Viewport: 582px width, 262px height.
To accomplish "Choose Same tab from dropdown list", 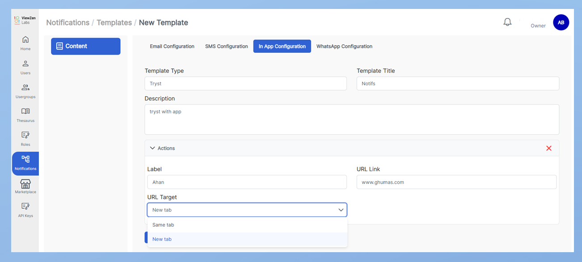I will [x=163, y=225].
